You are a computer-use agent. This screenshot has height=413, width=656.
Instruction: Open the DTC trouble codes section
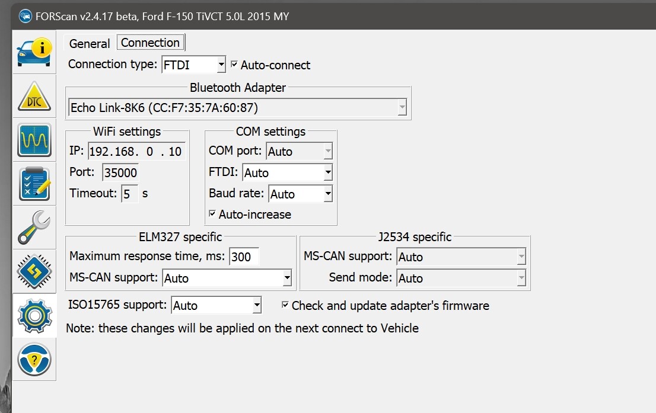[34, 96]
